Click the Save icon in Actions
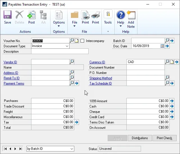 8,17
